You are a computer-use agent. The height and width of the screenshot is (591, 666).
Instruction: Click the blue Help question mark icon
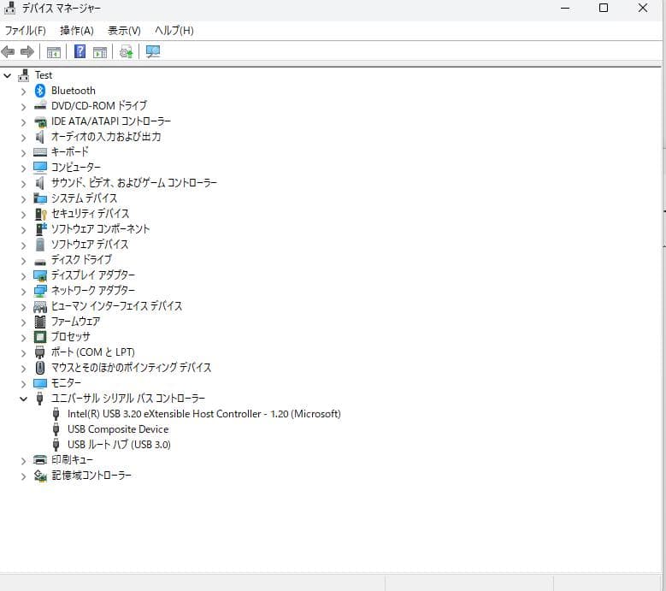(x=80, y=52)
